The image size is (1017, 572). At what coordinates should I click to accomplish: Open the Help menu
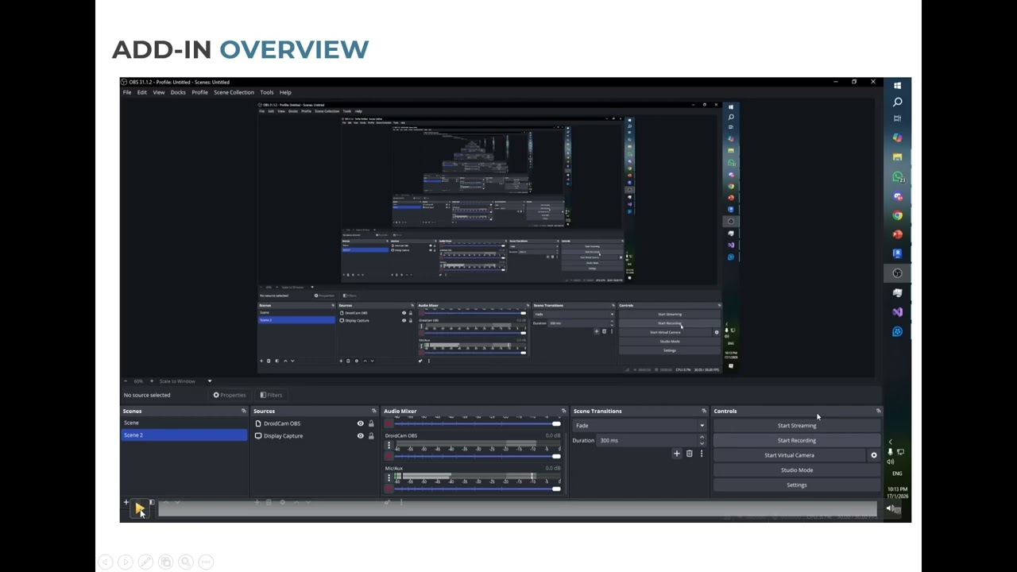285,92
